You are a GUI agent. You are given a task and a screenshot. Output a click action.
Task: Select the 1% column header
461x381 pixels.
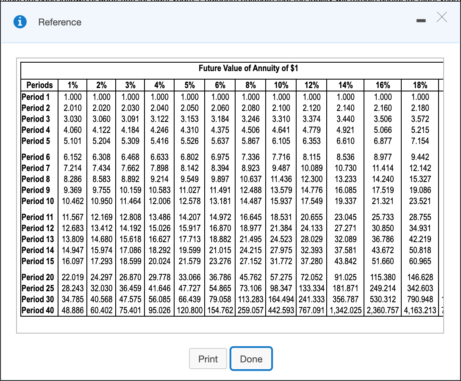coord(72,85)
